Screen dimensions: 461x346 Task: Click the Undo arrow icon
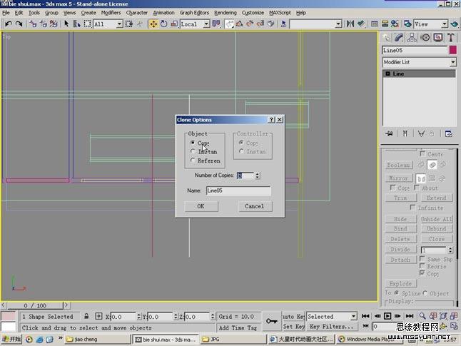pyautogui.click(x=8, y=24)
